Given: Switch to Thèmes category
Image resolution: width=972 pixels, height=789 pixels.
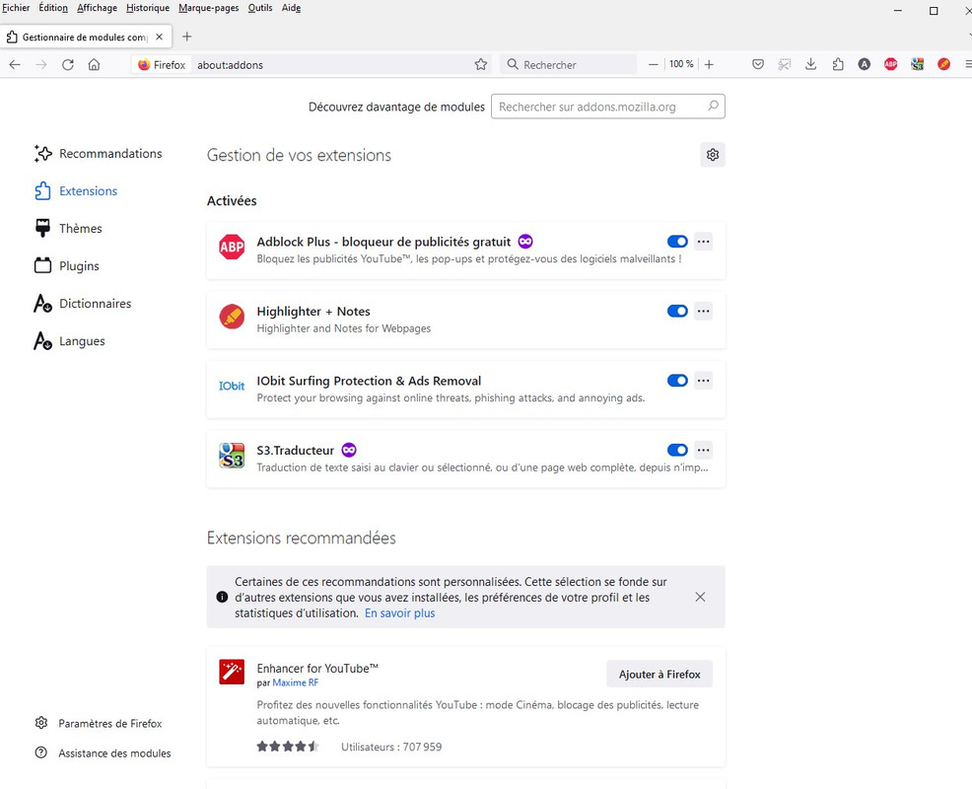Looking at the screenshot, I should click(x=68, y=228).
